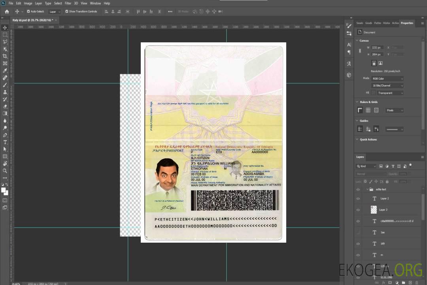Toggle rulers button in Rulers & Grids
This screenshot has height=285, width=427.
tap(360, 110)
